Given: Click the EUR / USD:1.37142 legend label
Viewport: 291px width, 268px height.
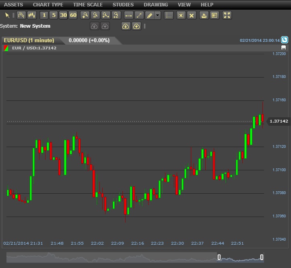Looking at the screenshot, I should pyautogui.click(x=34, y=48).
